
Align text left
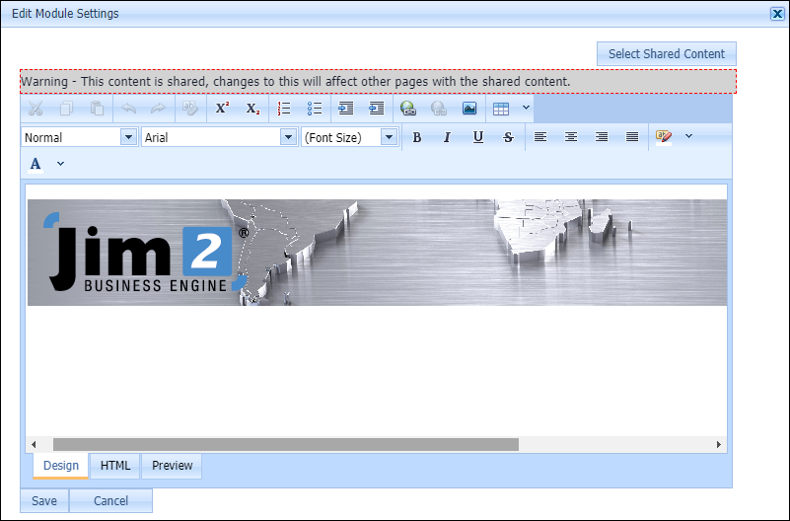[x=540, y=137]
